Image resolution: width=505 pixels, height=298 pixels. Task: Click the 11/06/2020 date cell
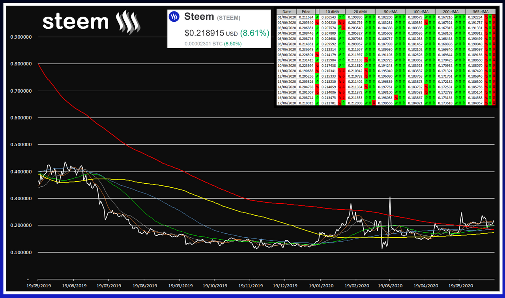(286, 71)
